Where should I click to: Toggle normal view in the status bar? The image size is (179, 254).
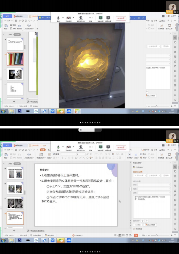(x=120, y=235)
